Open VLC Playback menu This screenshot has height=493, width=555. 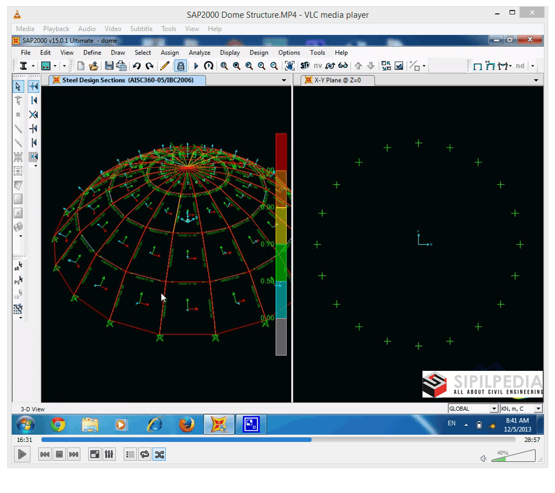coord(57,29)
